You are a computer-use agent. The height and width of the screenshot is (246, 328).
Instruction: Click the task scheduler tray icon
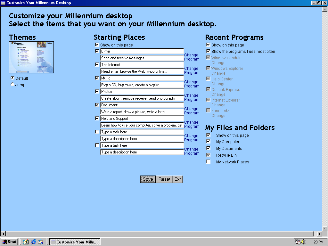pos(298,242)
